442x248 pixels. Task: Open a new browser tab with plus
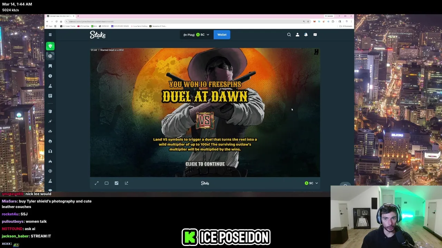coord(78,16)
